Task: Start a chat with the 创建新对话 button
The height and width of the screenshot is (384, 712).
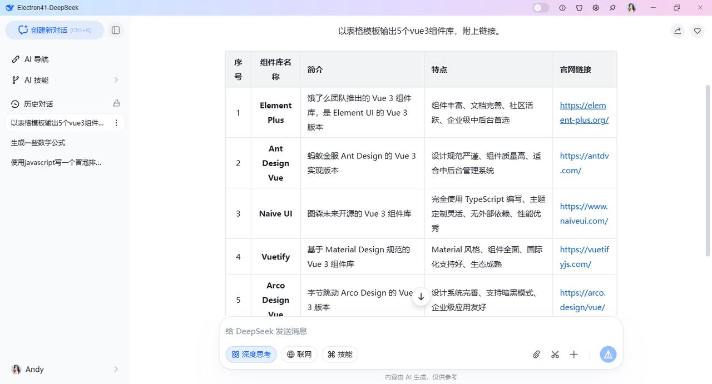Action: [x=55, y=31]
